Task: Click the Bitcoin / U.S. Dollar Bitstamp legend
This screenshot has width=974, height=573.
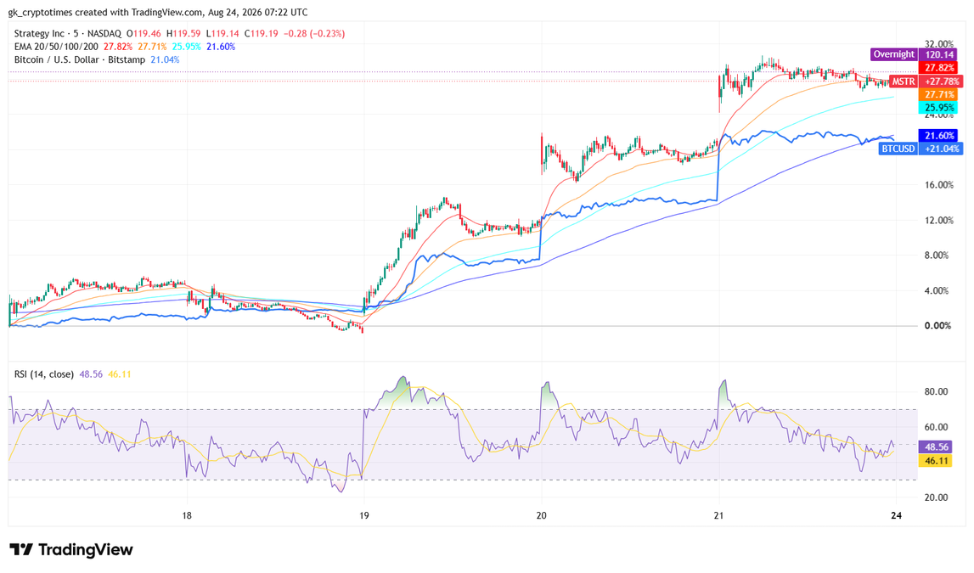Action: [x=80, y=59]
